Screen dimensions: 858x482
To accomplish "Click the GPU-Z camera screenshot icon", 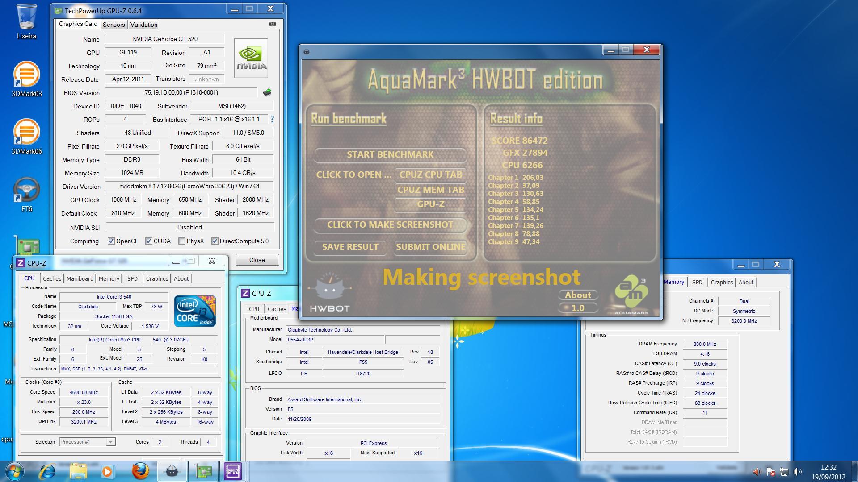I will tap(273, 24).
